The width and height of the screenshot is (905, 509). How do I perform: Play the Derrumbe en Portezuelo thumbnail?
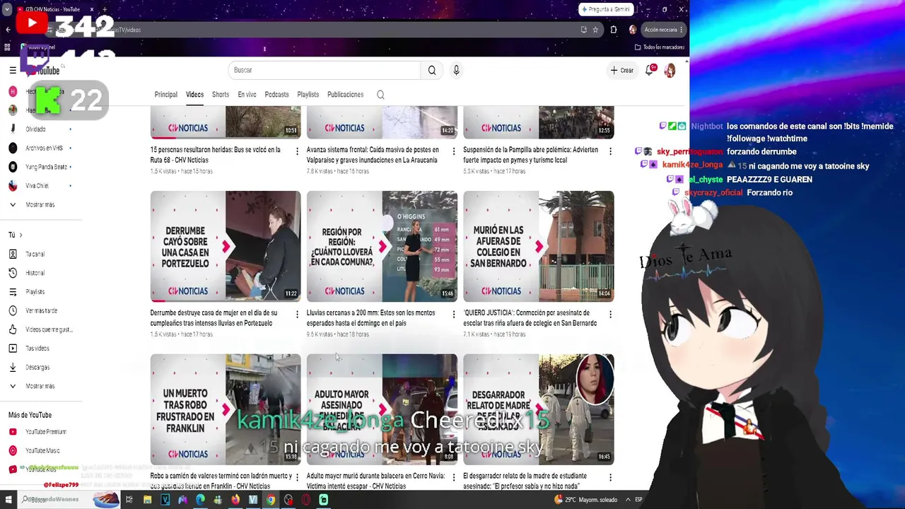click(226, 246)
